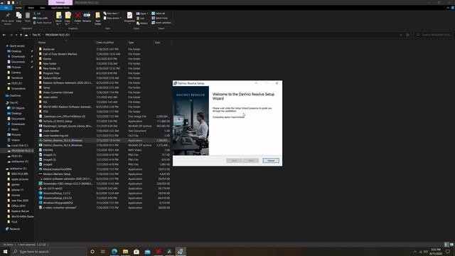Click the Properties icon in the ribbon
Screen dimensions: 455x256
129,17
